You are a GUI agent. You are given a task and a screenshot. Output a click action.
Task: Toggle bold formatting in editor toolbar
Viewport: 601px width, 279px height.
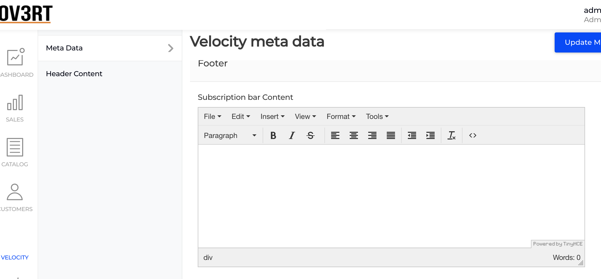click(273, 135)
